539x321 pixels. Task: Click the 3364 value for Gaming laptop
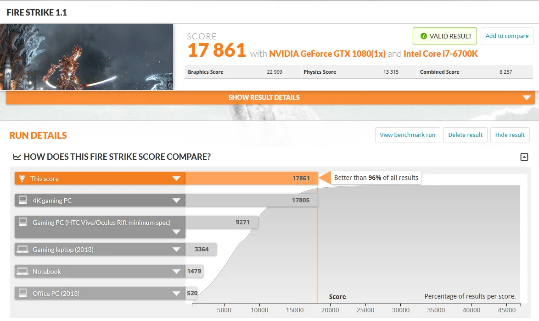(202, 249)
